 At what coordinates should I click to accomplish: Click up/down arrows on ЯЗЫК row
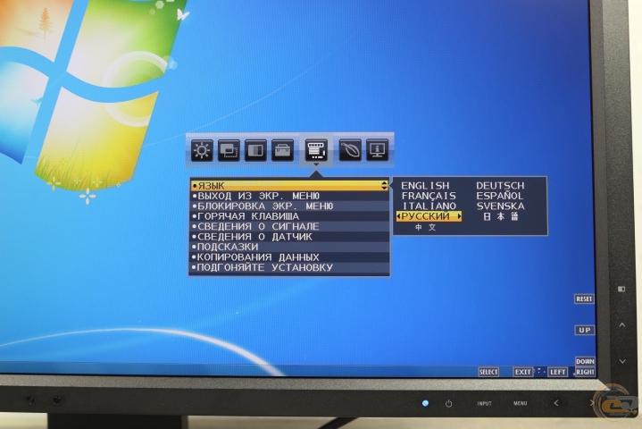(x=384, y=186)
